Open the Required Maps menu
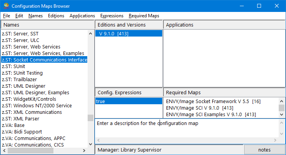286x155 pixels. (144, 16)
